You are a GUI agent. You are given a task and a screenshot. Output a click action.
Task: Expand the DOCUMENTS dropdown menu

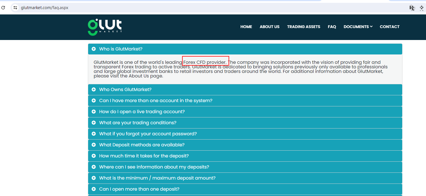click(x=358, y=27)
